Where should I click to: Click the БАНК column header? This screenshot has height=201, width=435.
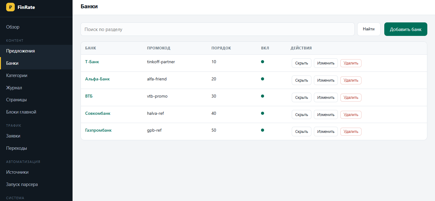pyautogui.click(x=90, y=48)
